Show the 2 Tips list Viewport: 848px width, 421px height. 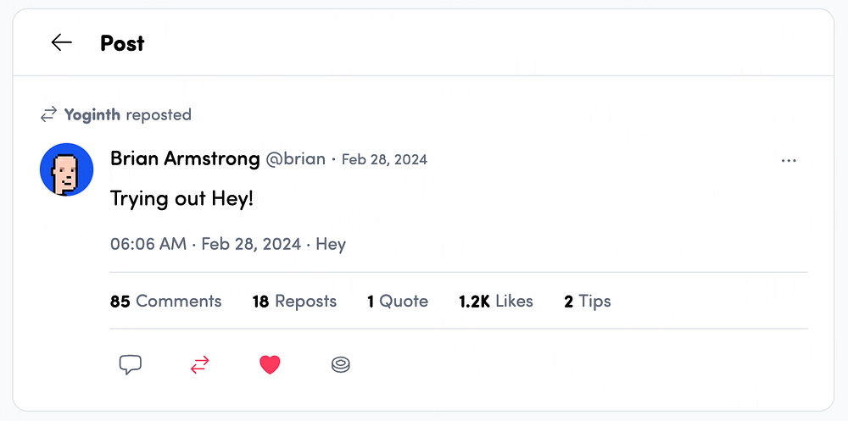[587, 301]
